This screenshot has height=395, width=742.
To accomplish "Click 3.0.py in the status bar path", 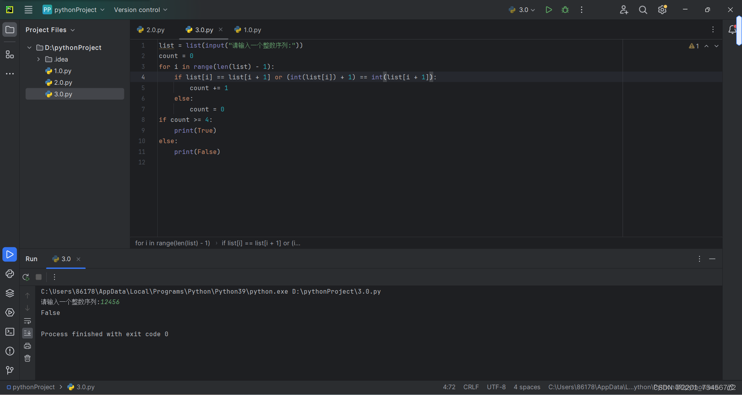I will (81, 387).
